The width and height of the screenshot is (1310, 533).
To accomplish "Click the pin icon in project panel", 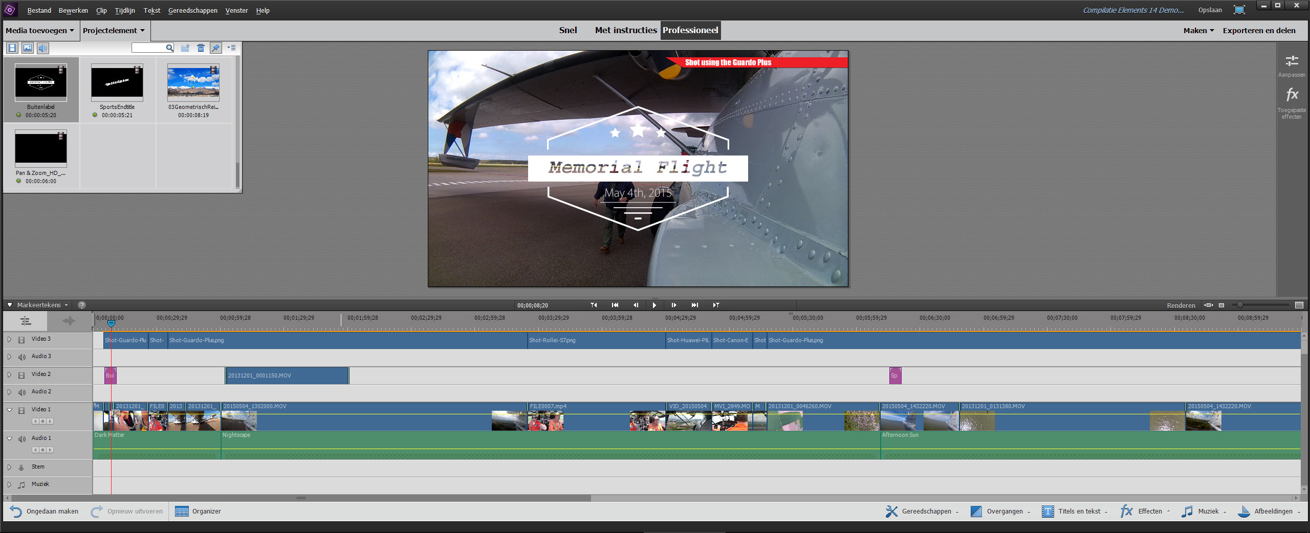I will [x=216, y=48].
